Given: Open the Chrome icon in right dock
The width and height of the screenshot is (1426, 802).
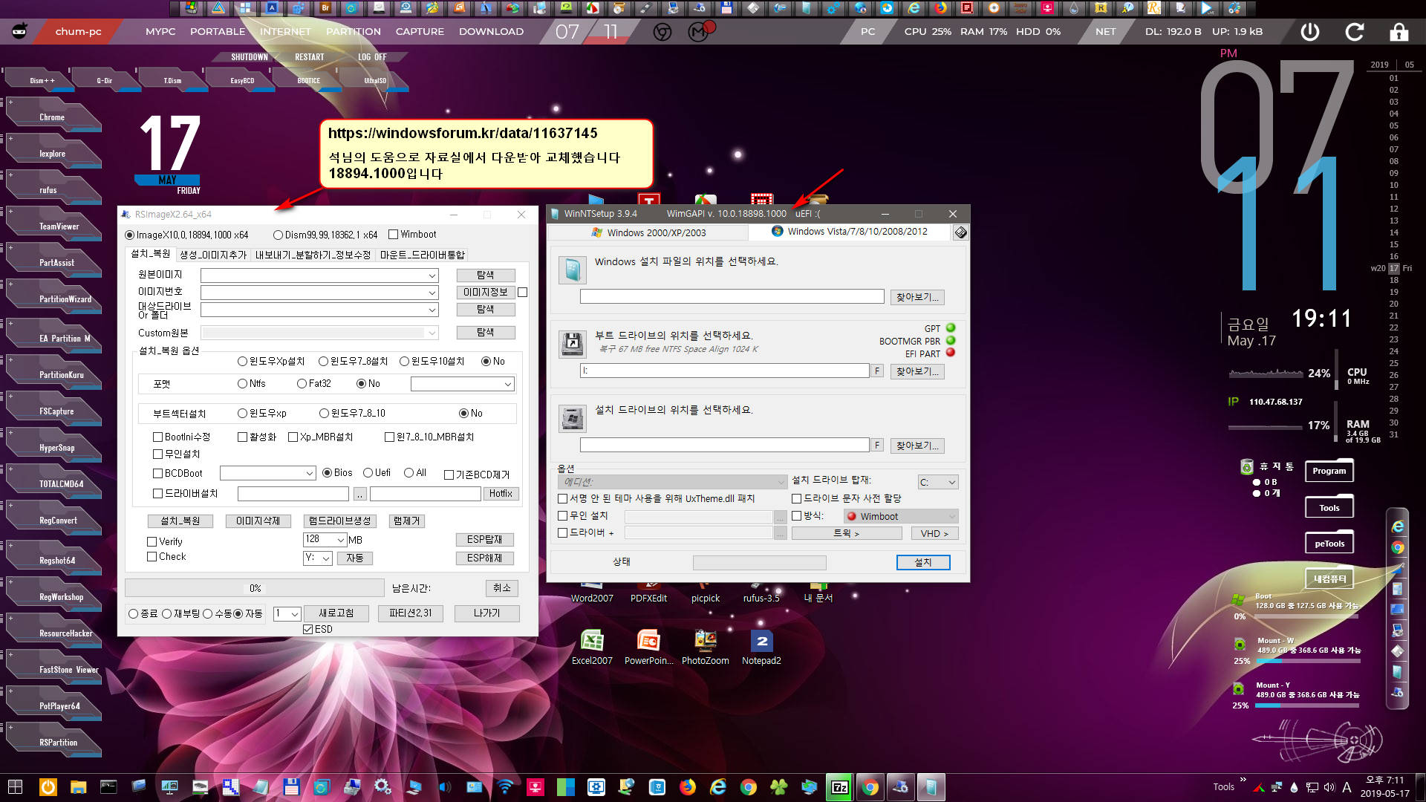Looking at the screenshot, I should click(x=1398, y=548).
